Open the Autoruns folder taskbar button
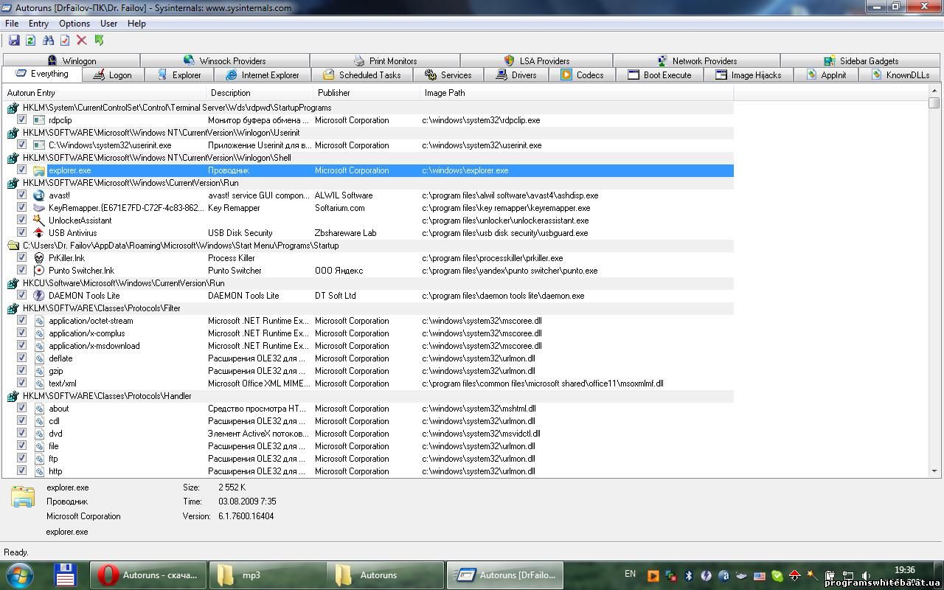944x590 pixels. point(386,575)
